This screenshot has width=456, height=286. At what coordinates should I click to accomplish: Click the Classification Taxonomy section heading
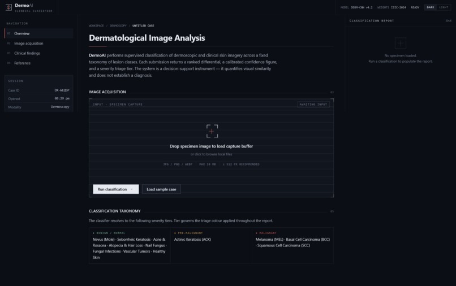(115, 211)
